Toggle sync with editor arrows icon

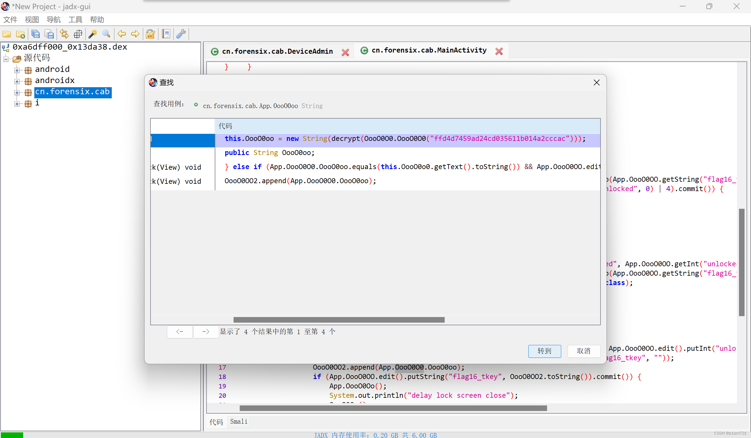[x=64, y=34]
